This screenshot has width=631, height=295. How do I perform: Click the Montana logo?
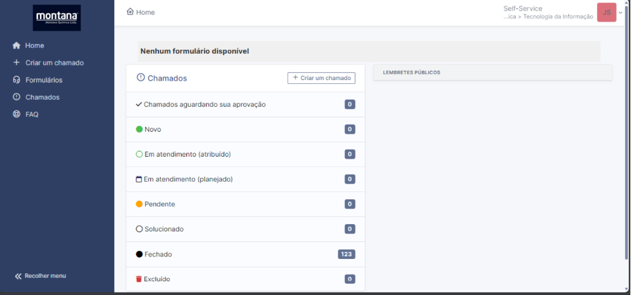coord(57,18)
